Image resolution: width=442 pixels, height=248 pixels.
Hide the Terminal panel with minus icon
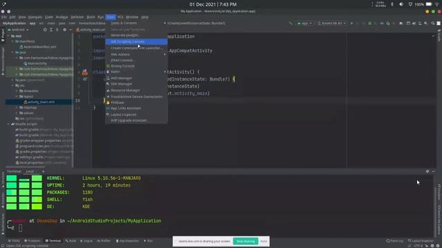tap(433, 172)
